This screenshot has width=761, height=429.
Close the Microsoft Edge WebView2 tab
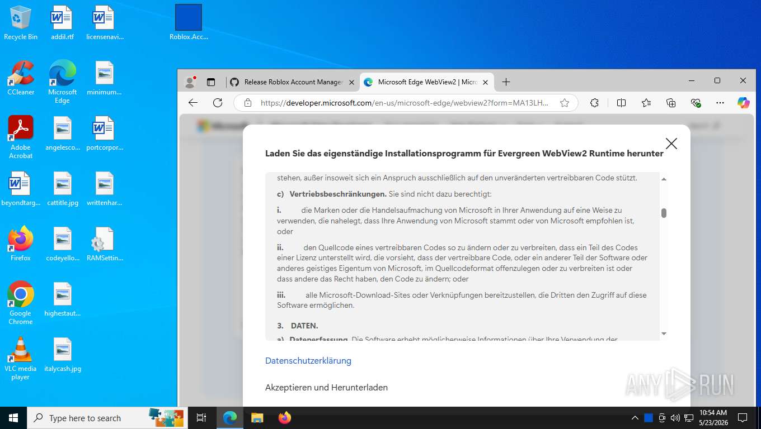[485, 82]
